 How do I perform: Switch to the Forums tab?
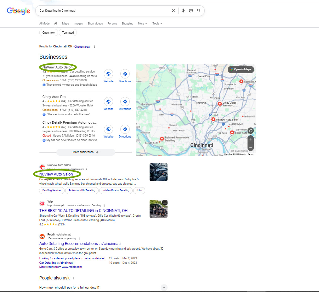(x=112, y=24)
